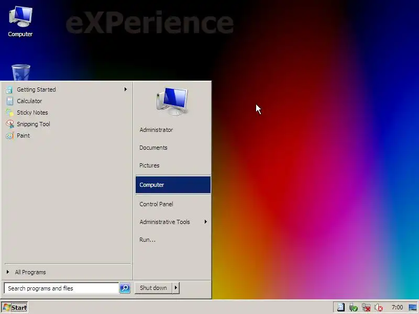Open Administrative Tools menu item
Screen dimensions: 419x314
(x=173, y=222)
